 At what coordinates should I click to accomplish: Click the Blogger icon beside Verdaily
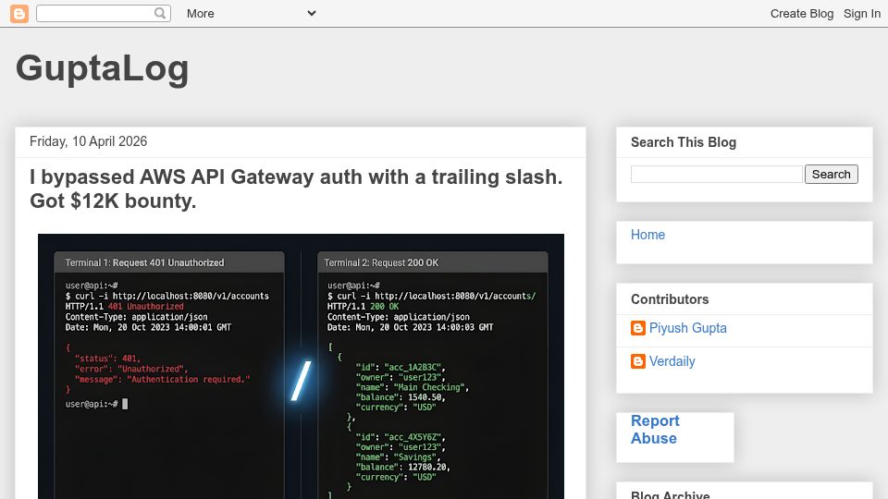638,361
